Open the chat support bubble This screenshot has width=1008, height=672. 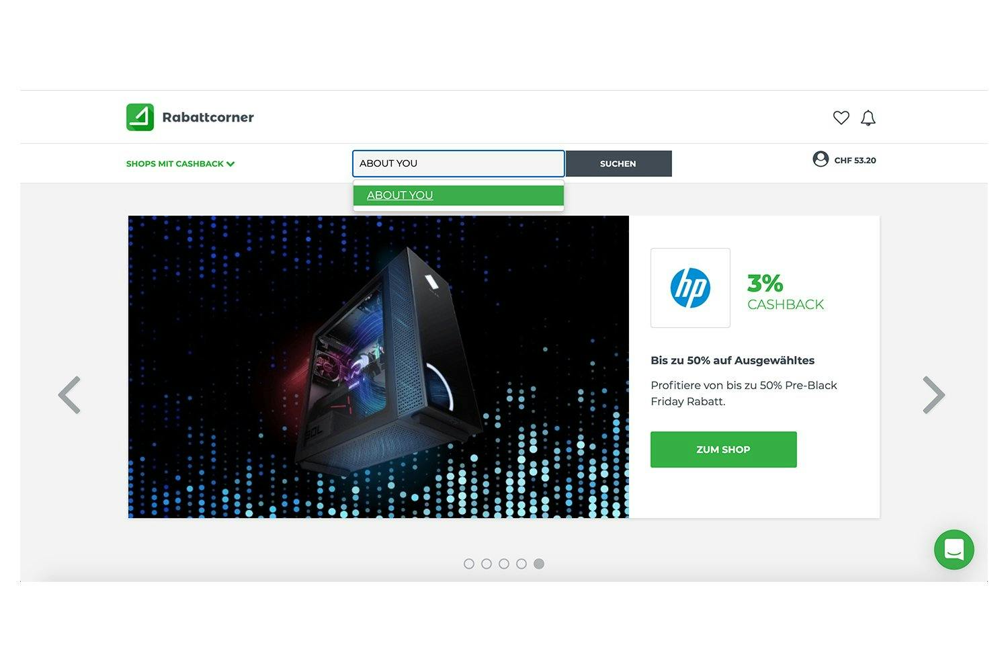click(954, 550)
